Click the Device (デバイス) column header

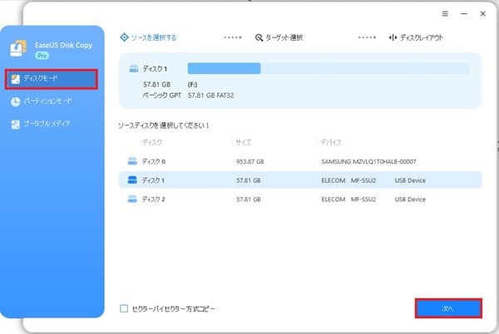331,142
